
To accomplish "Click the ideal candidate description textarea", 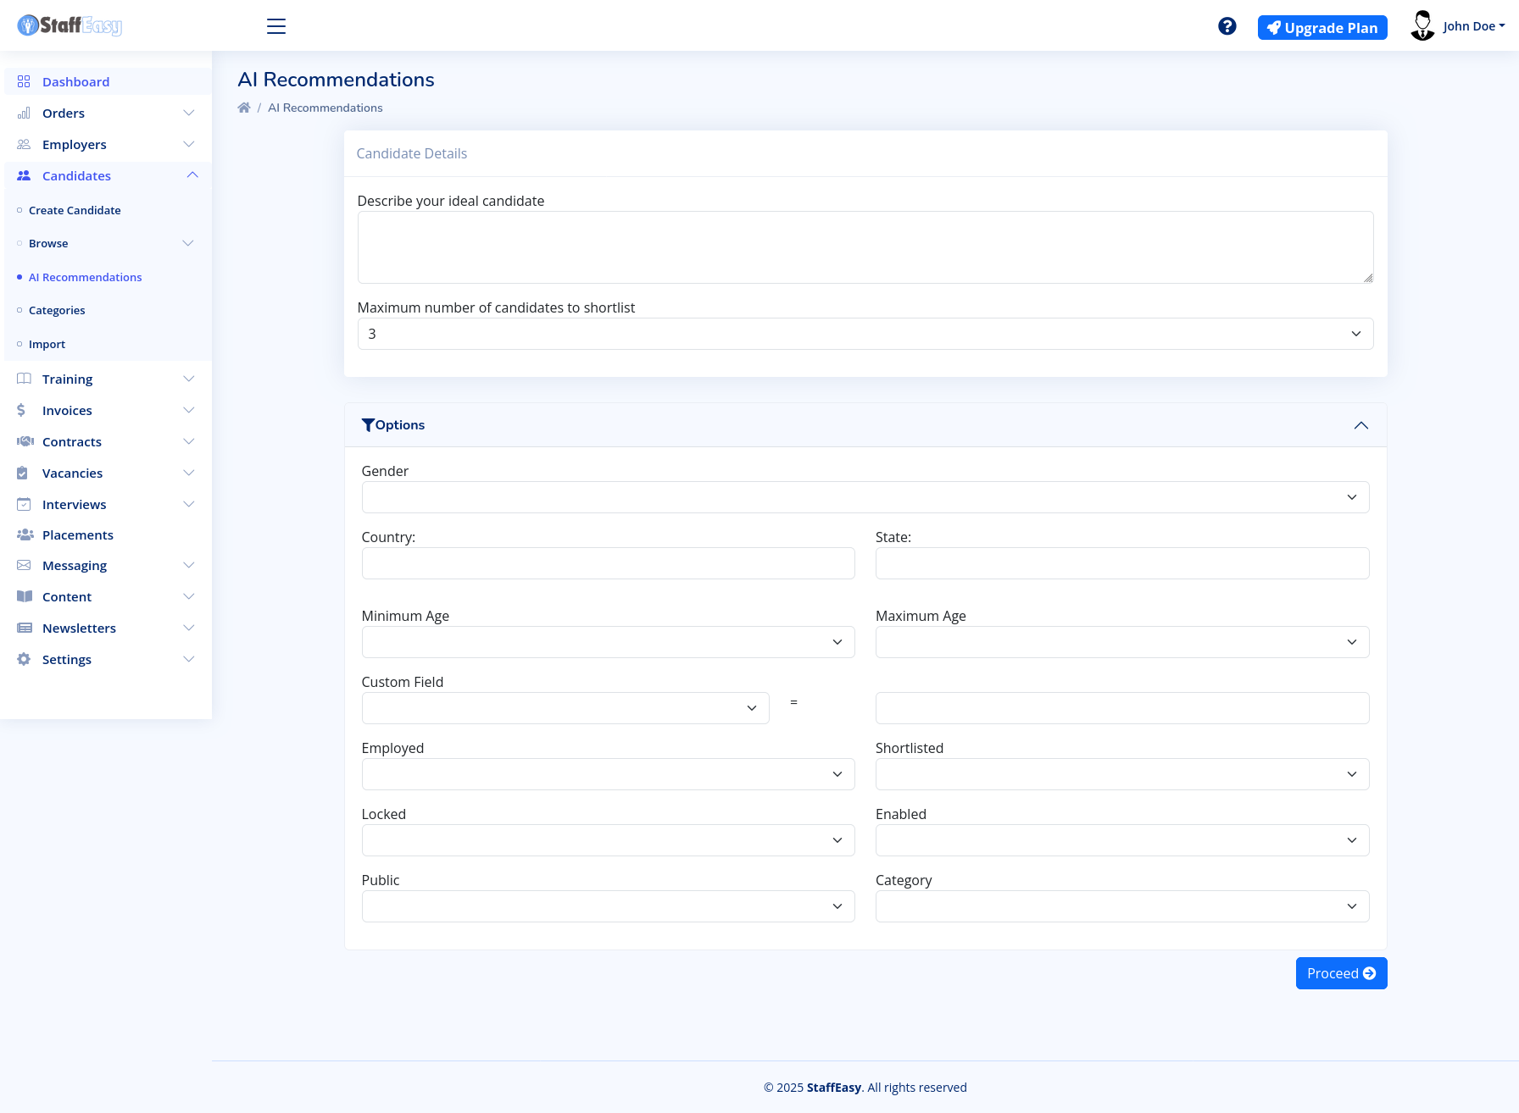I will click(x=865, y=247).
